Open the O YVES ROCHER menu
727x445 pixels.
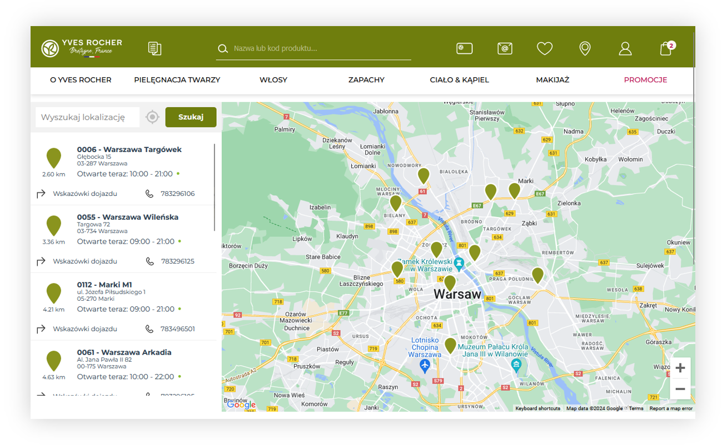pyautogui.click(x=81, y=80)
